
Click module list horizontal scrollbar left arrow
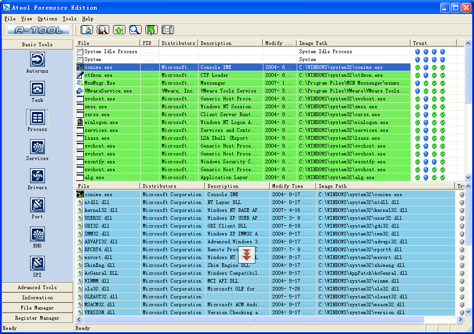click(79, 319)
